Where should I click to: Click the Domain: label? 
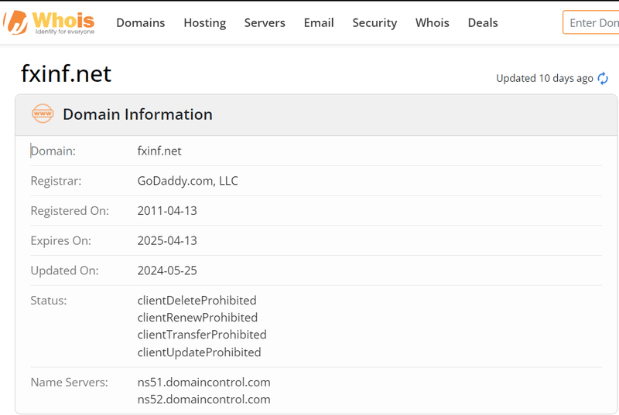(x=53, y=151)
